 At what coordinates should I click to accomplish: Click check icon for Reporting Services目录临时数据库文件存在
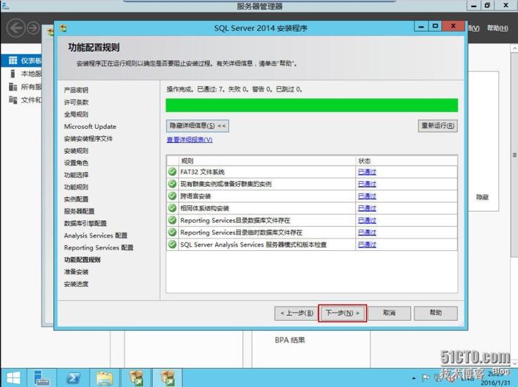pyautogui.click(x=173, y=233)
